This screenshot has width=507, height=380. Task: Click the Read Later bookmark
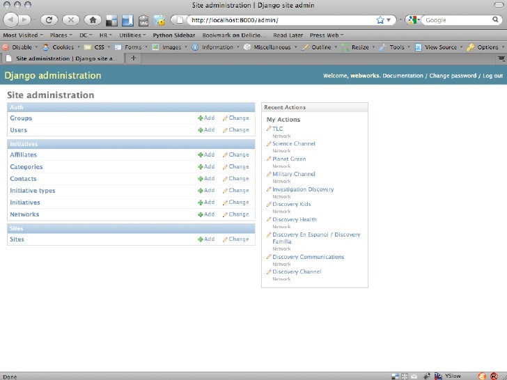pos(288,35)
